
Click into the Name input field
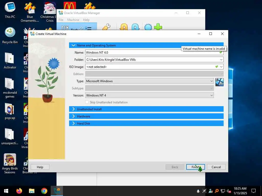[x=154, y=53]
